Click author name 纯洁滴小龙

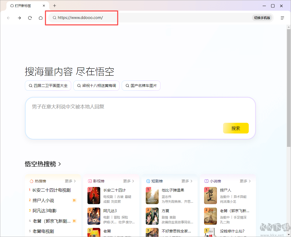pos(228,201)
